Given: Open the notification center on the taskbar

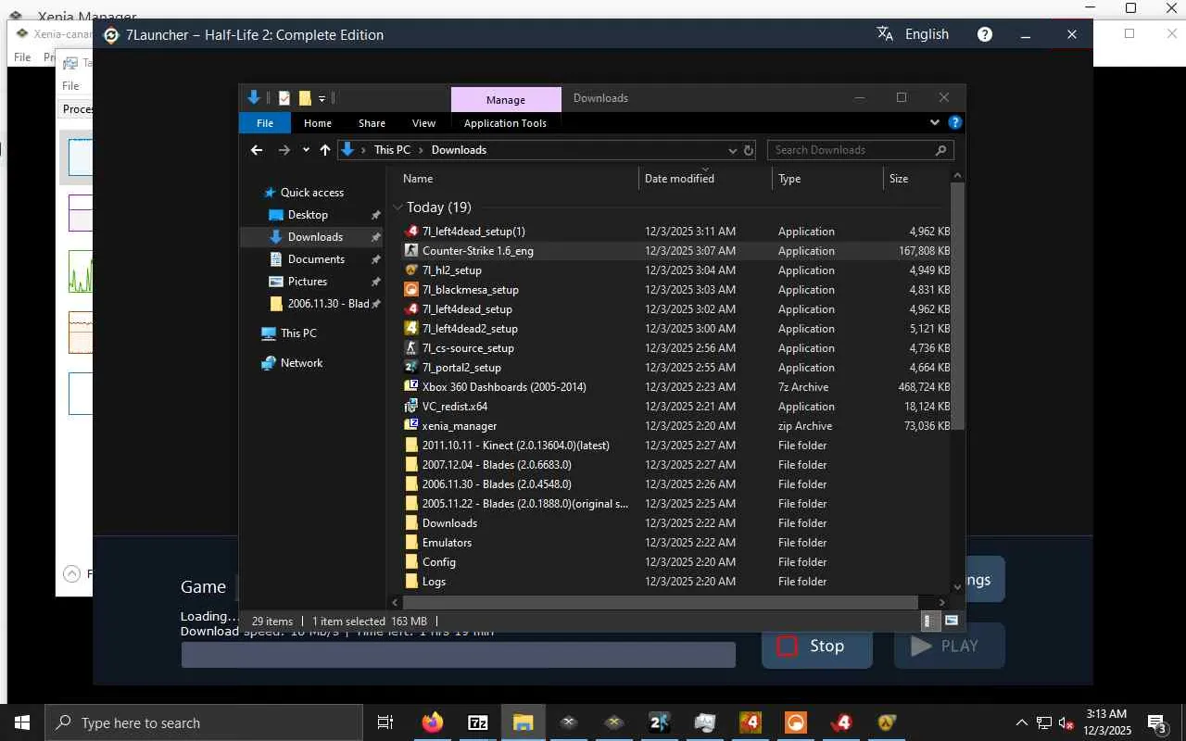Looking at the screenshot, I should [x=1157, y=722].
